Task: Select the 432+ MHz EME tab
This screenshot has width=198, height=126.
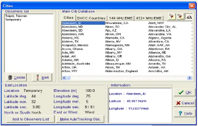Action: coord(149,18)
